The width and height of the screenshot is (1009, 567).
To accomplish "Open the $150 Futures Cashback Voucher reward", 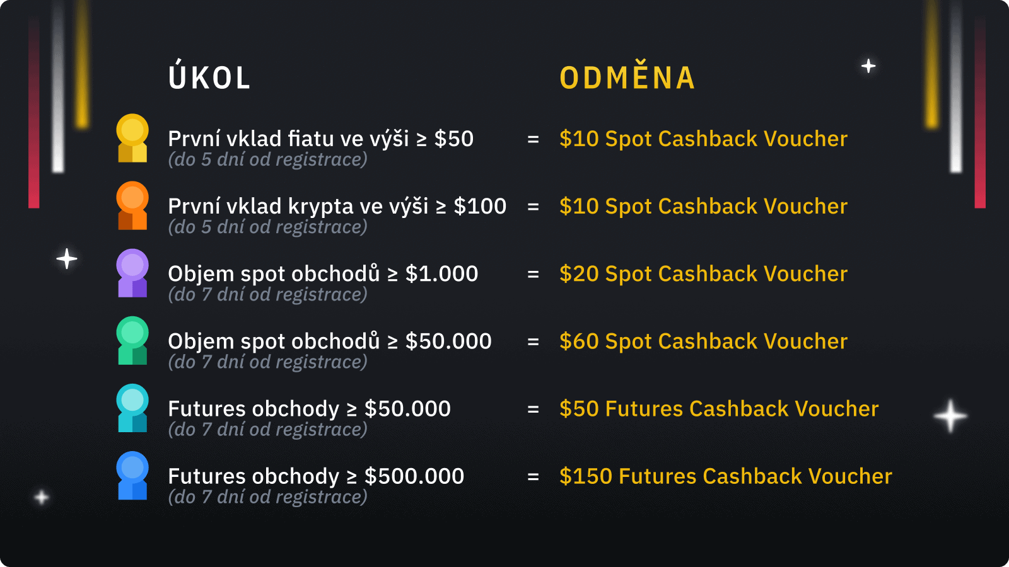I will [x=726, y=476].
